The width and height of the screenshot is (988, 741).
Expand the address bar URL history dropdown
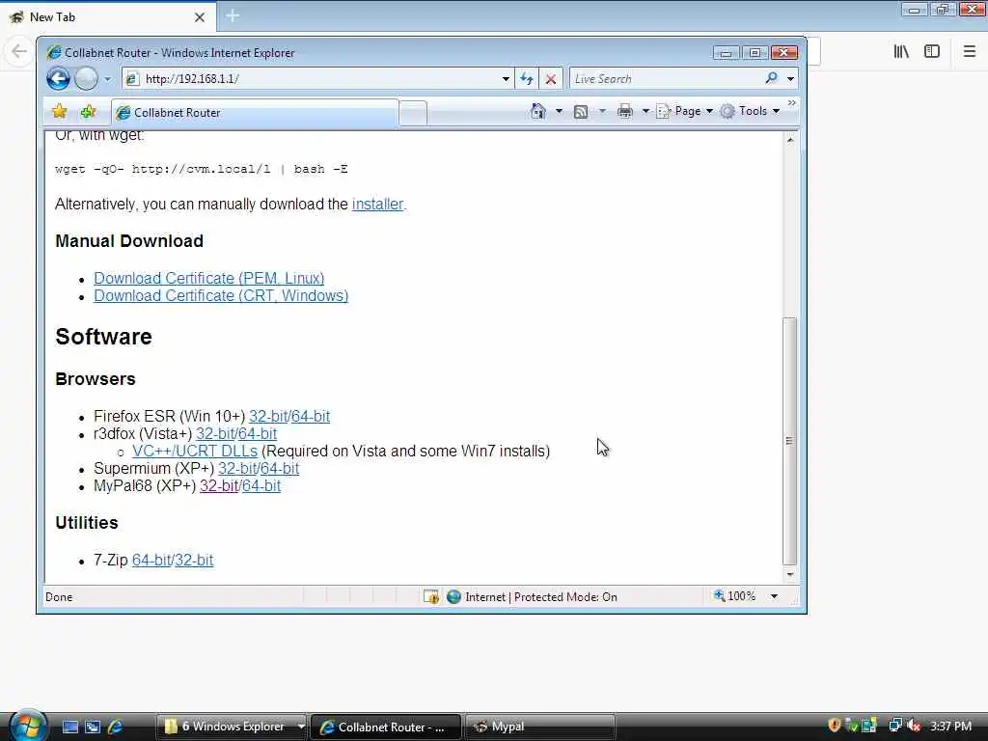tap(506, 79)
